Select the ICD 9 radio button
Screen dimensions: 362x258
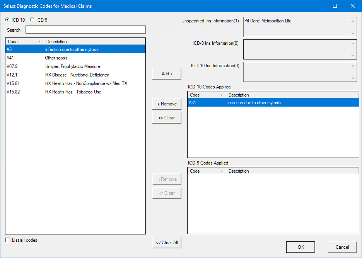coord(32,20)
